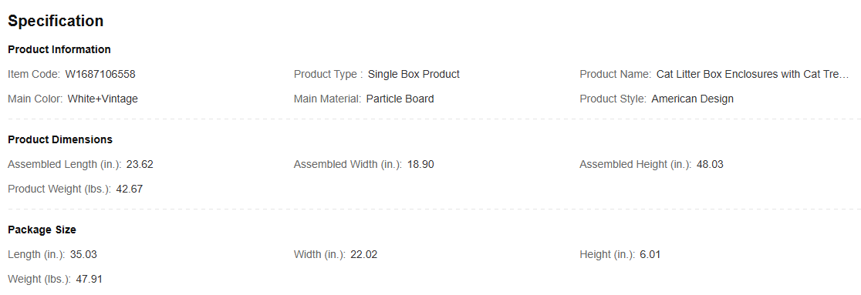Select the assembled height value 48.03
The height and width of the screenshot is (295, 861).
pos(710,164)
